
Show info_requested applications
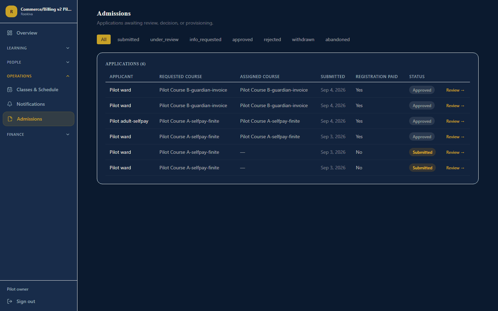point(205,39)
